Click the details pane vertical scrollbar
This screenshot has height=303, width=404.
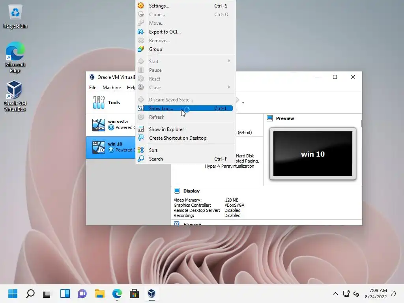(x=361, y=123)
